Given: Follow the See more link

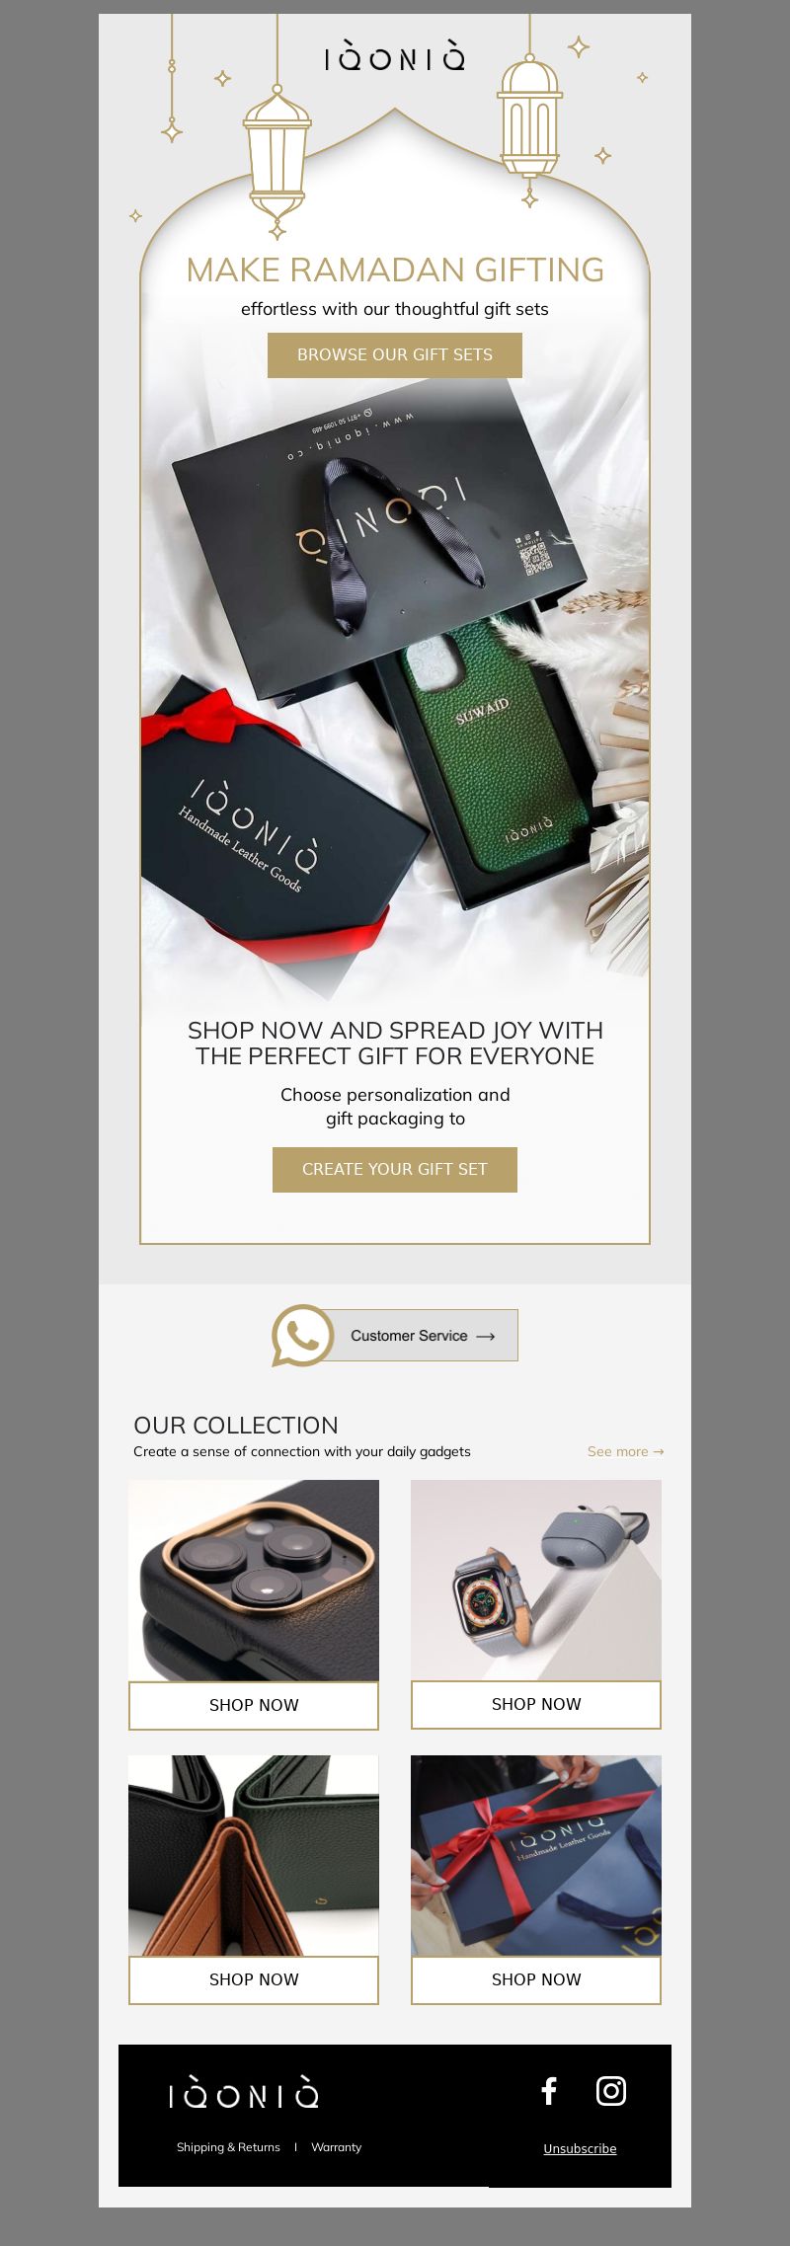Looking at the screenshot, I should pyautogui.click(x=626, y=1451).
